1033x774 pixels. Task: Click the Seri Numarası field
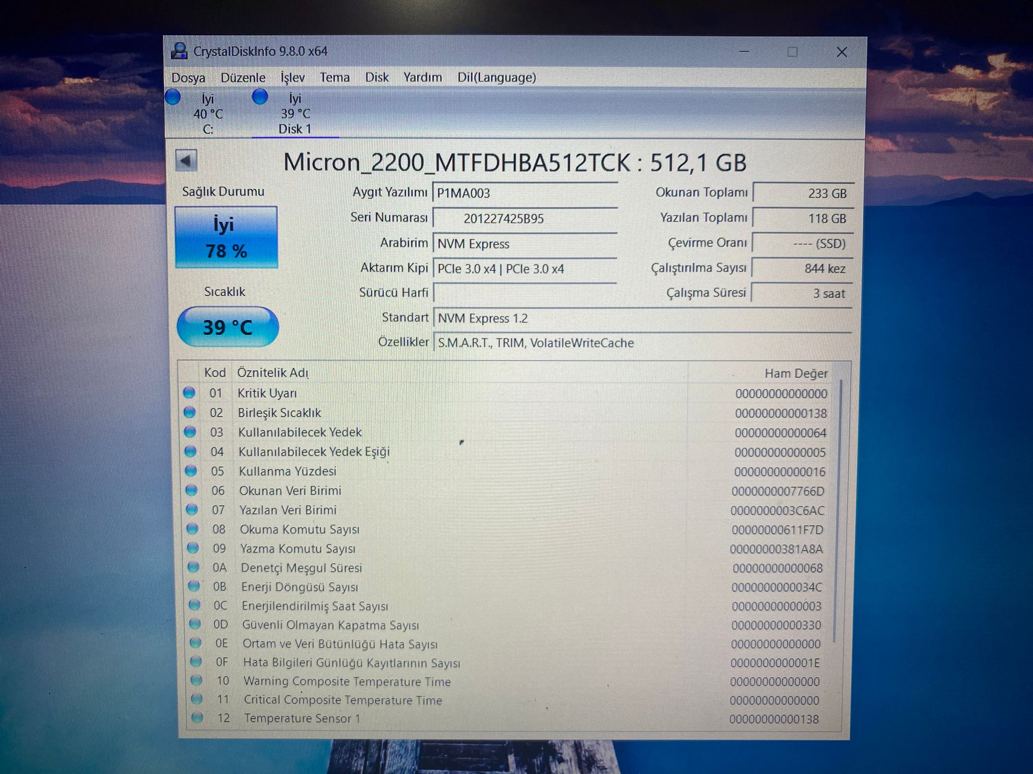(525, 218)
